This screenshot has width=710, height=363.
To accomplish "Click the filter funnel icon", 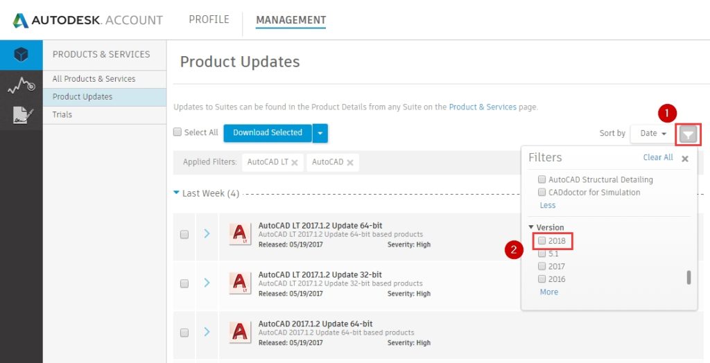I will pos(686,134).
